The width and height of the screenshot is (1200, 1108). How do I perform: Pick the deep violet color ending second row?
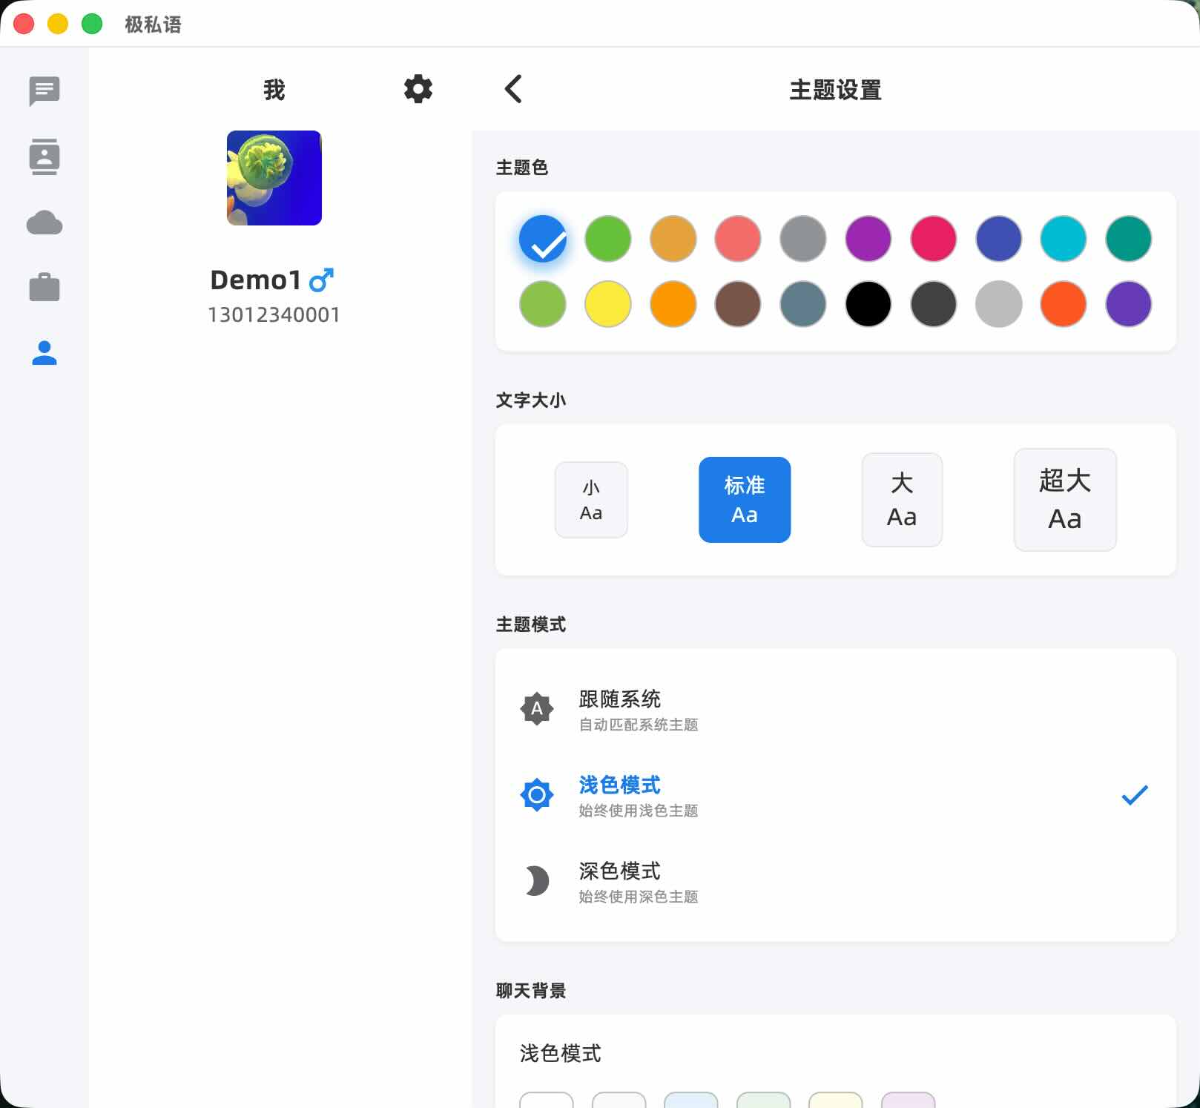tap(1129, 304)
